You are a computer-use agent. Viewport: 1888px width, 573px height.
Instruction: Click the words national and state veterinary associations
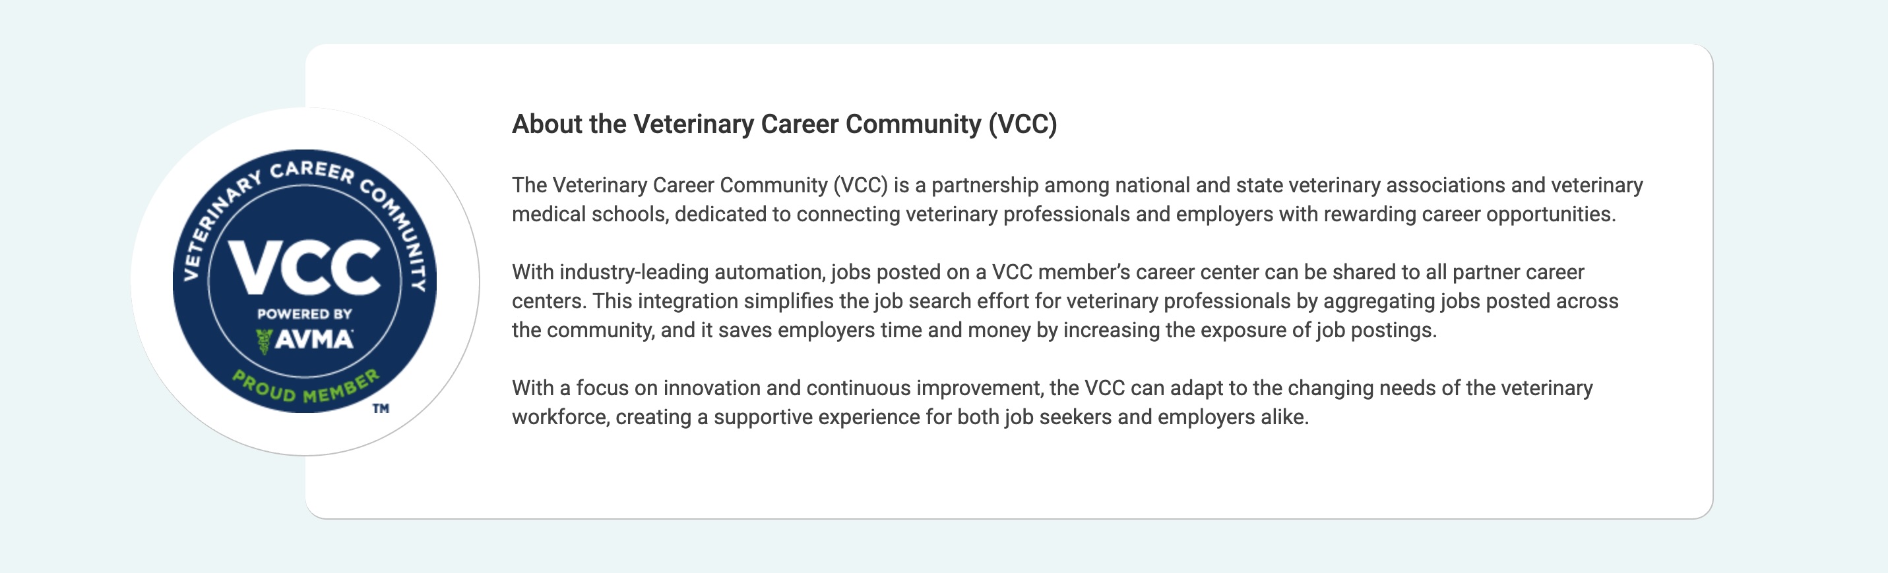click(1309, 185)
